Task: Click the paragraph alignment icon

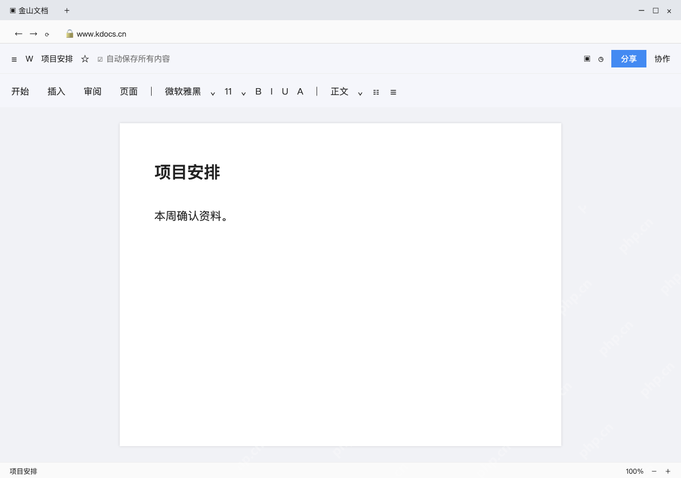Action: (x=393, y=92)
